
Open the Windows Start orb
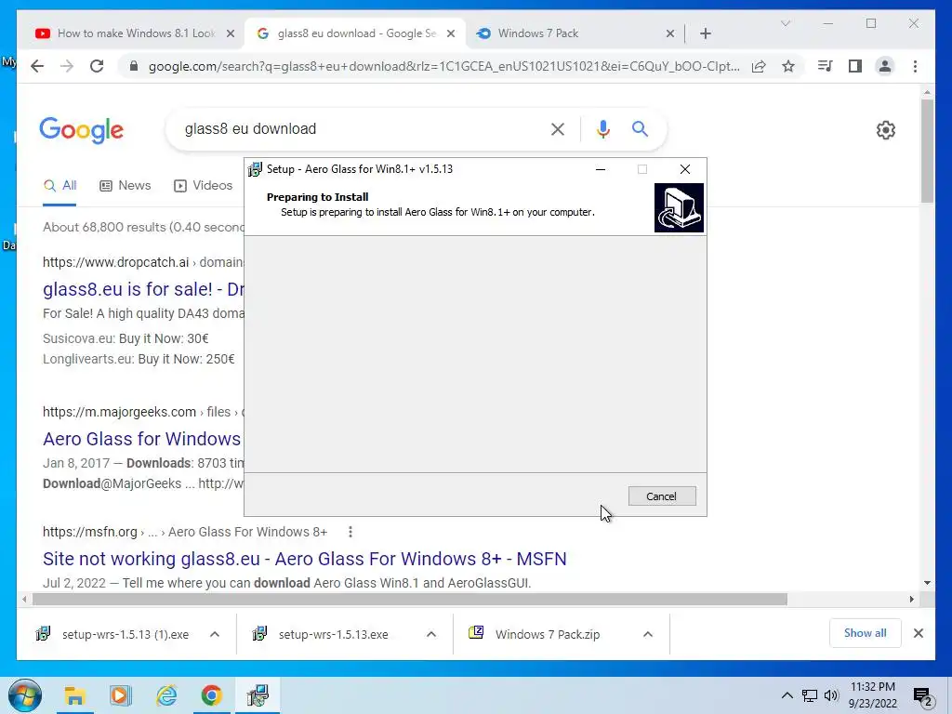25,695
